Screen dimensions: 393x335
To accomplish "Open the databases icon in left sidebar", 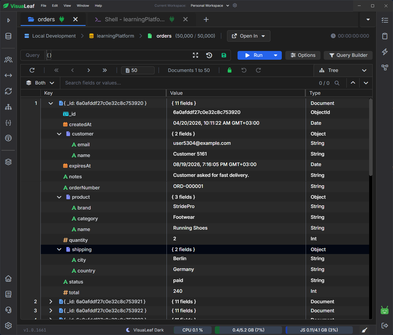I will pyautogui.click(x=8, y=36).
